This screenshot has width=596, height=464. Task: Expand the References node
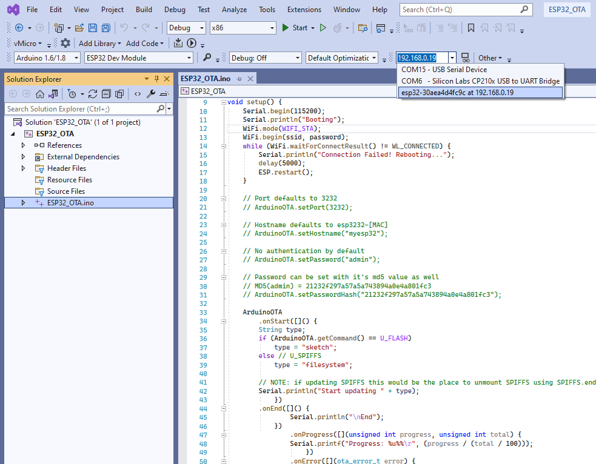pos(23,145)
